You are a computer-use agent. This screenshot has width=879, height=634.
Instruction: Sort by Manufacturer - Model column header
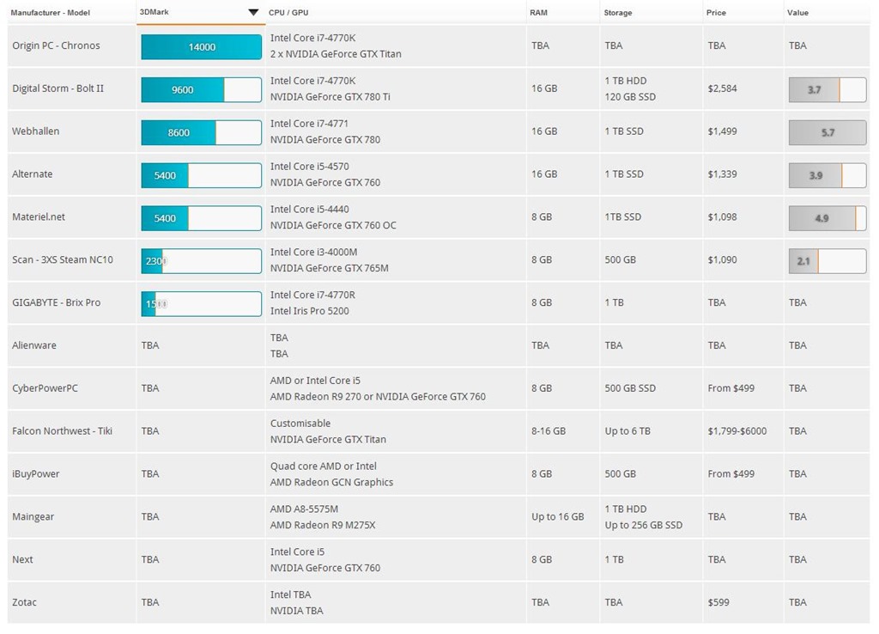50,13
